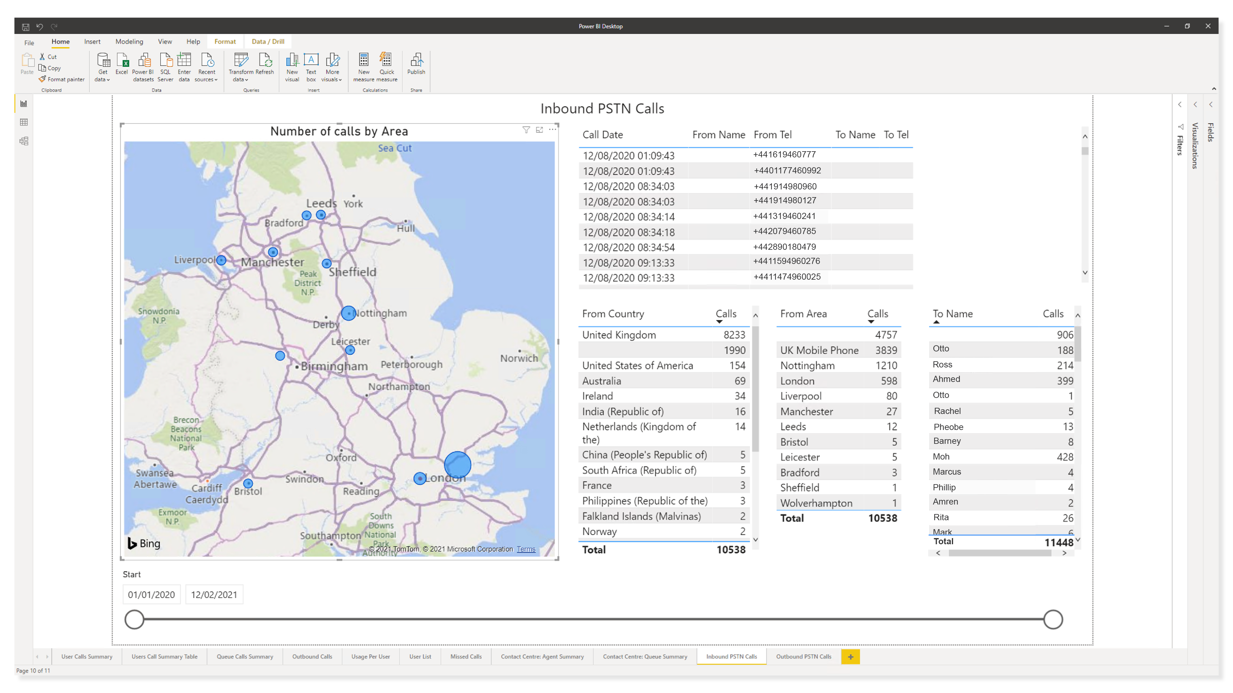This screenshot has height=693, width=1233.
Task: Open the Data / Drill ribbon tab
Action: [x=268, y=42]
